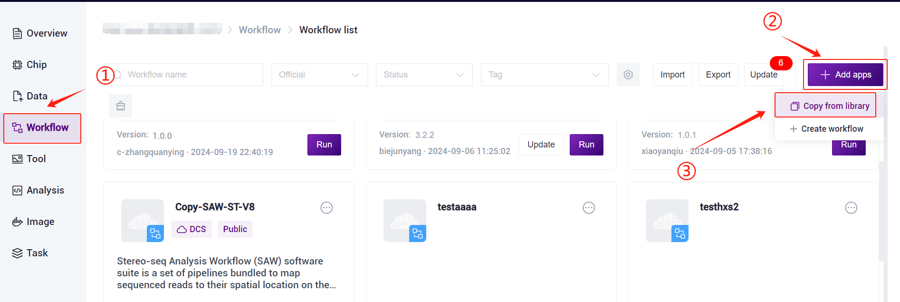Open more options for Copy-SAW-ST-V8
This screenshot has width=900, height=302.
[x=326, y=208]
